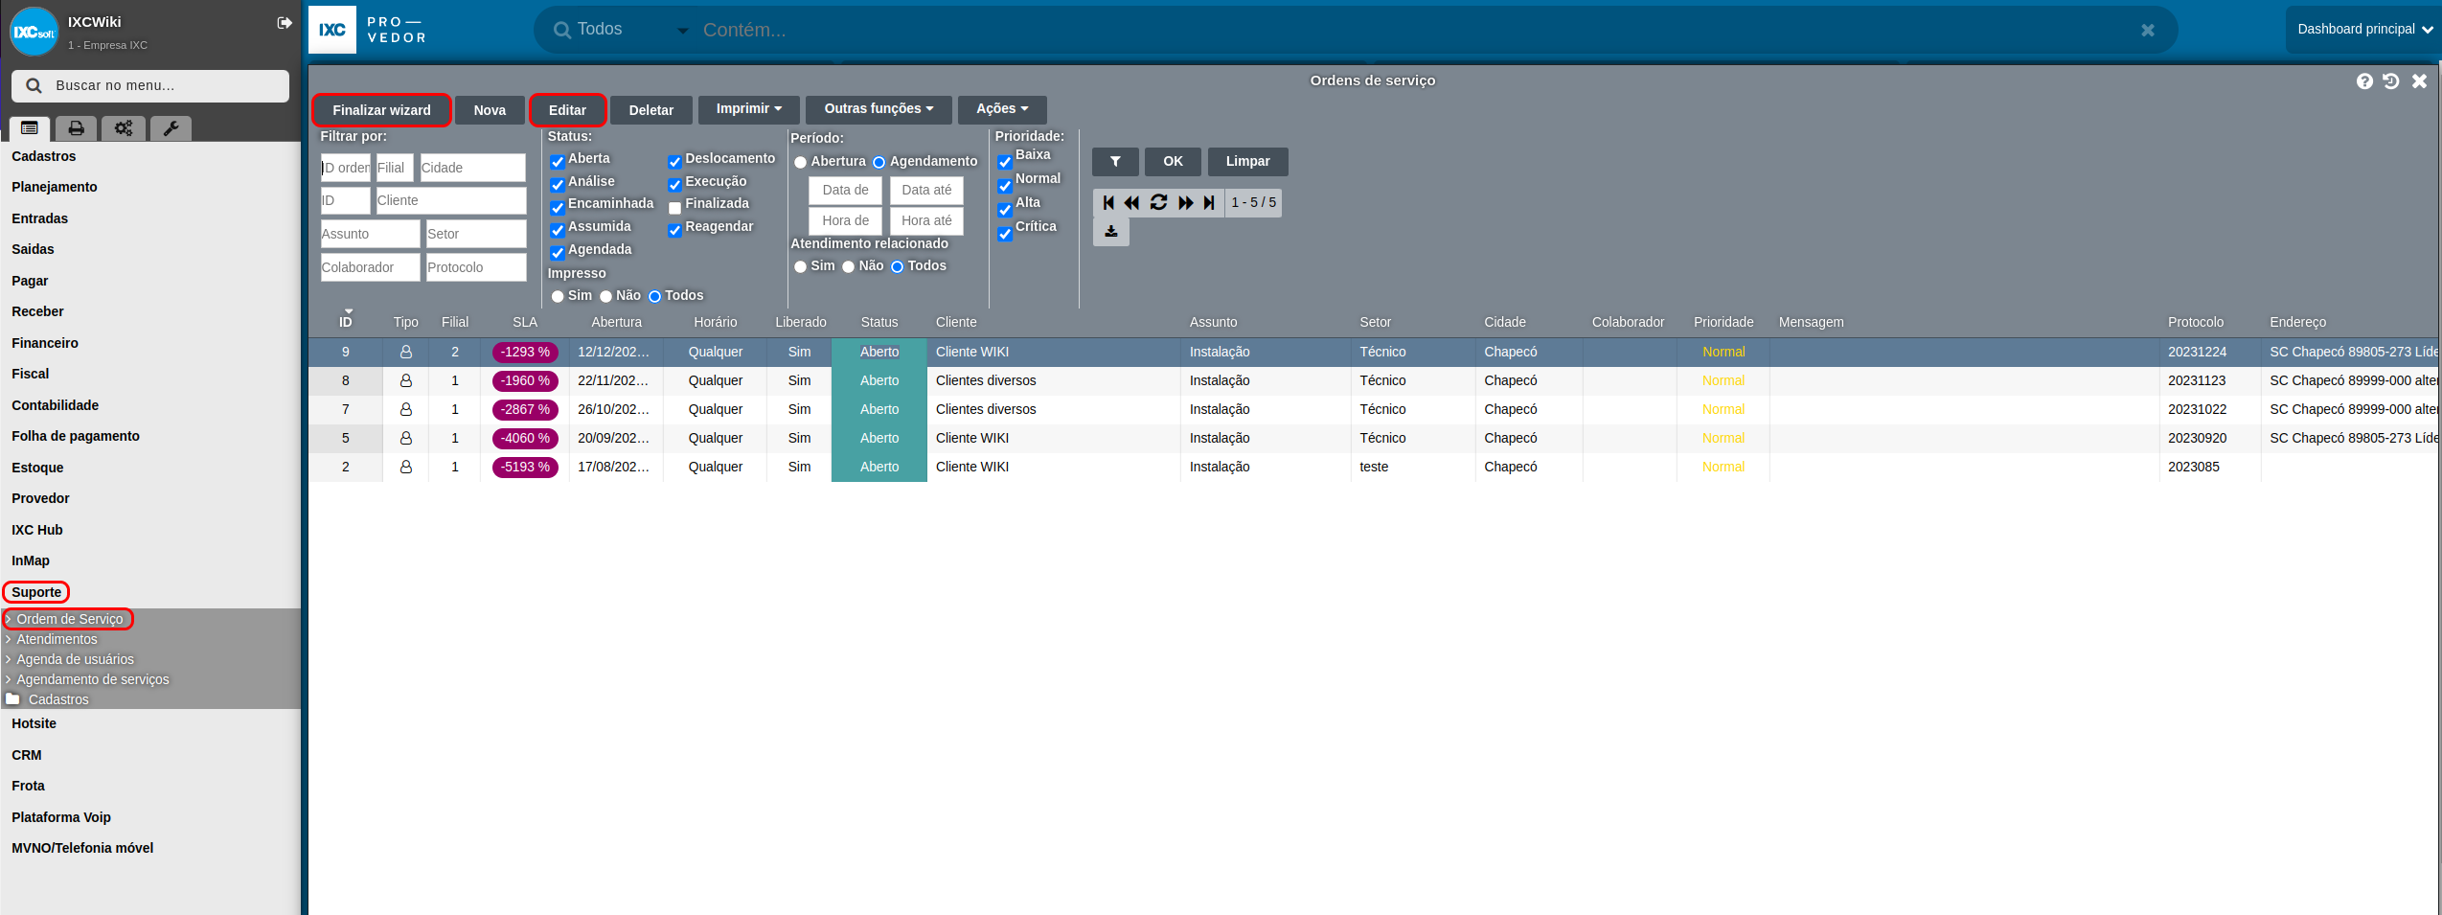Screen dimensions: 2442x915
Task: Click the help question mark icon
Action: coord(2364,81)
